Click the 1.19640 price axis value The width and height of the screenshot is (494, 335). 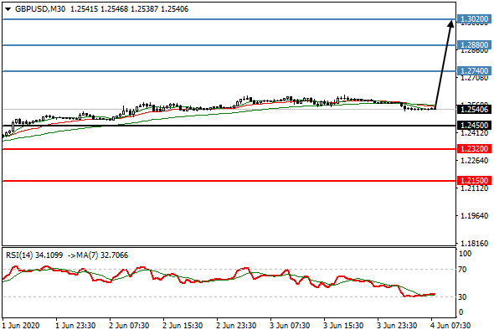[474, 216]
